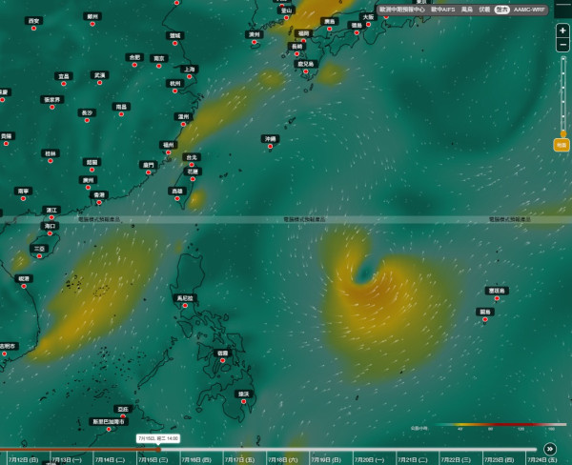
Task: Jump to July 18 on timeline
Action: coord(283,460)
